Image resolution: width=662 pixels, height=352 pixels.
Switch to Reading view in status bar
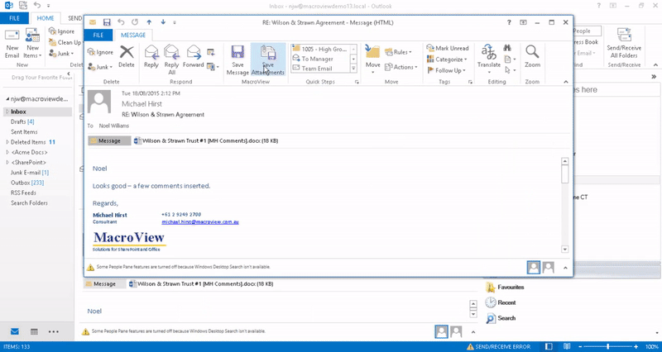(x=567, y=346)
